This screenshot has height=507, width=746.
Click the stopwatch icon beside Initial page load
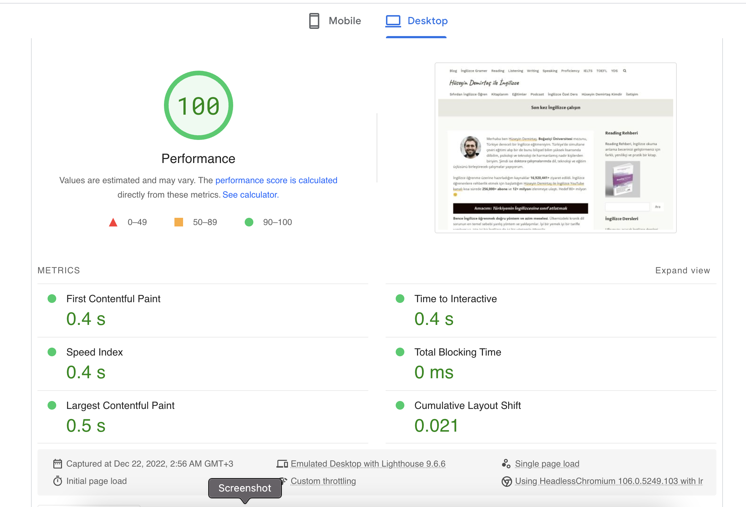(58, 481)
